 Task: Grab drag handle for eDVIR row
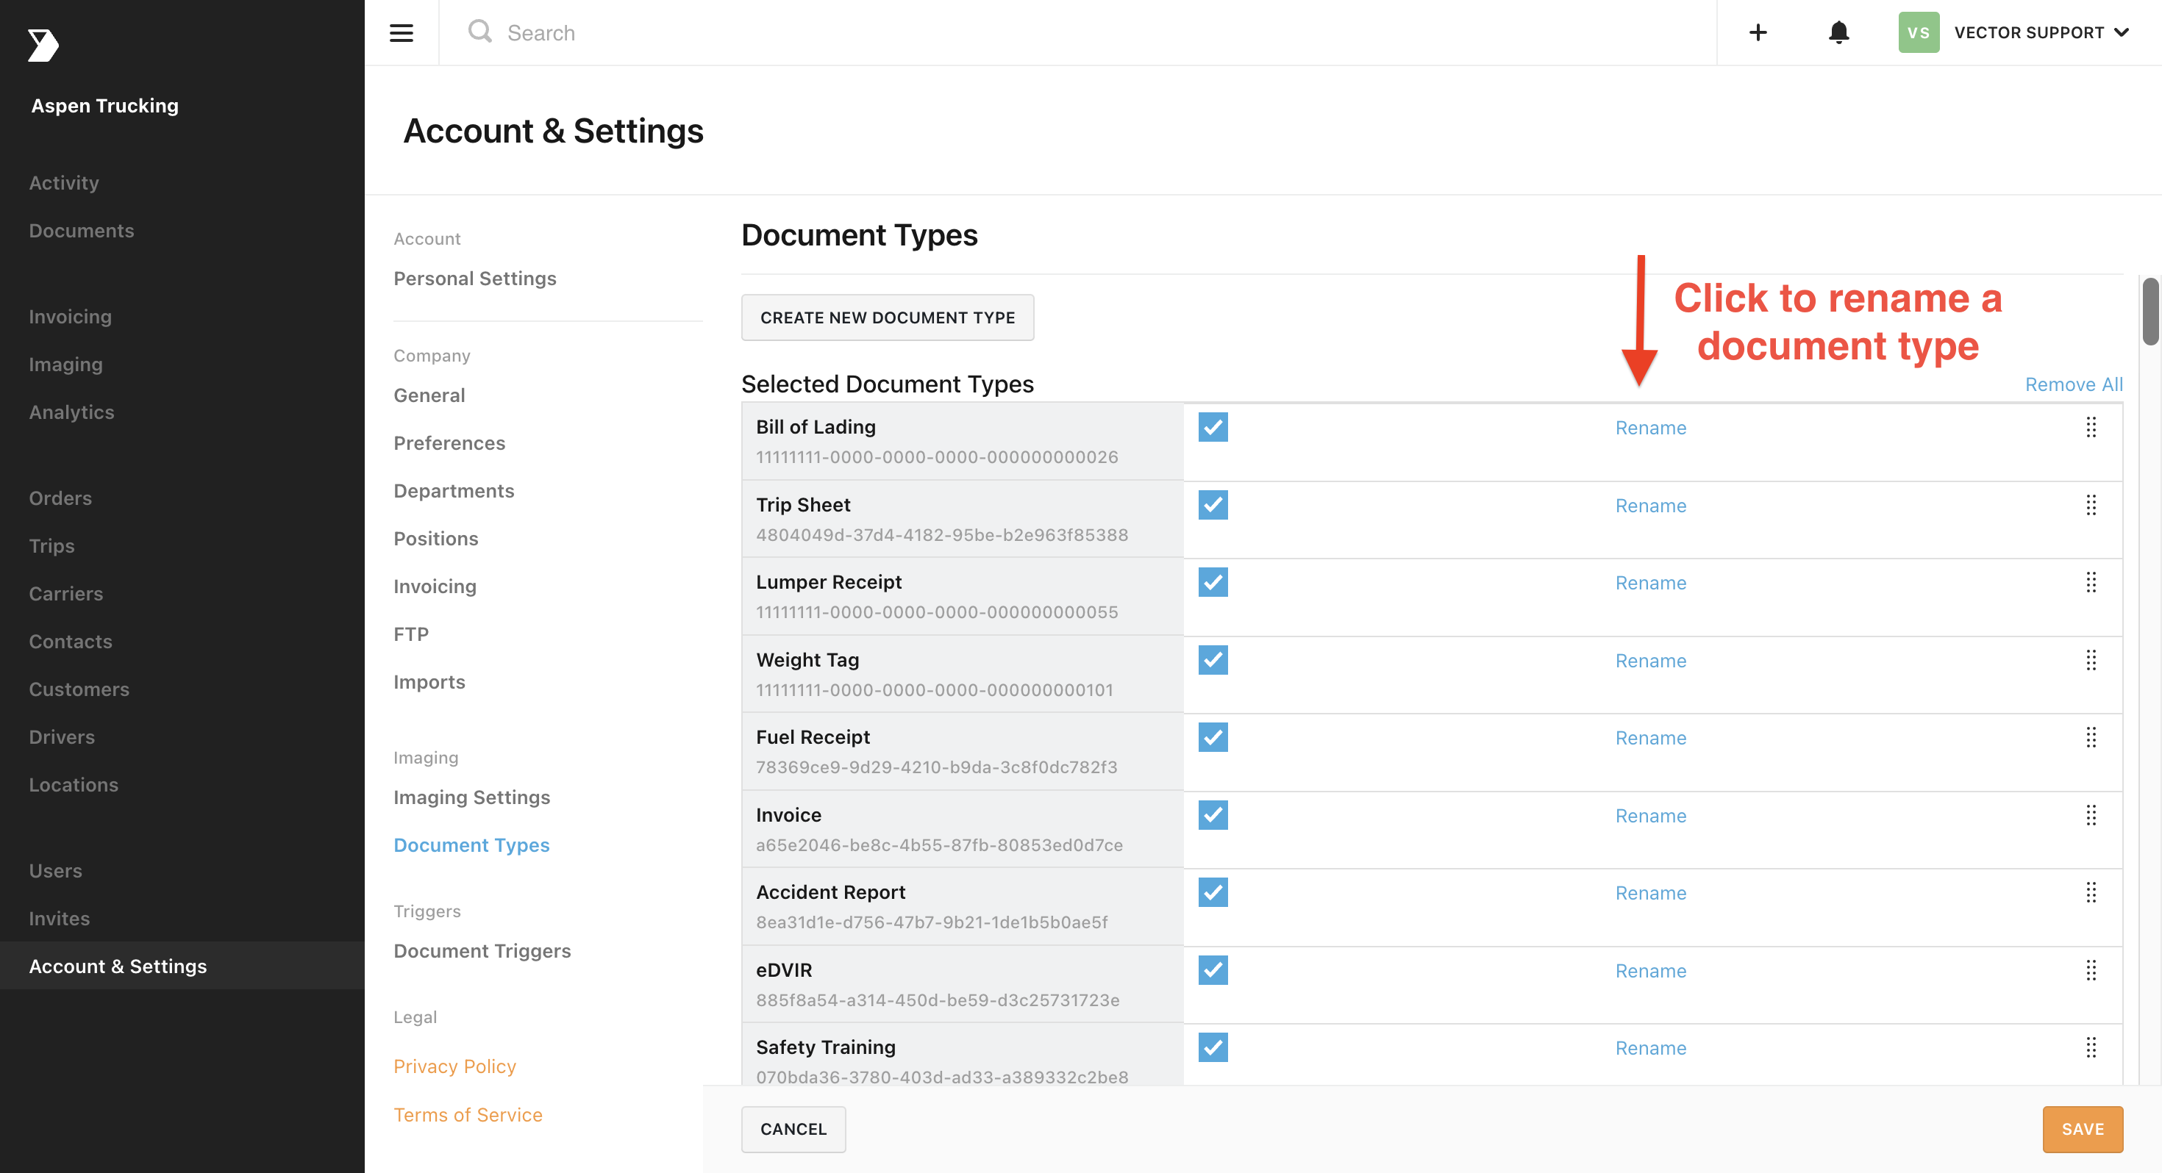pos(2091,971)
